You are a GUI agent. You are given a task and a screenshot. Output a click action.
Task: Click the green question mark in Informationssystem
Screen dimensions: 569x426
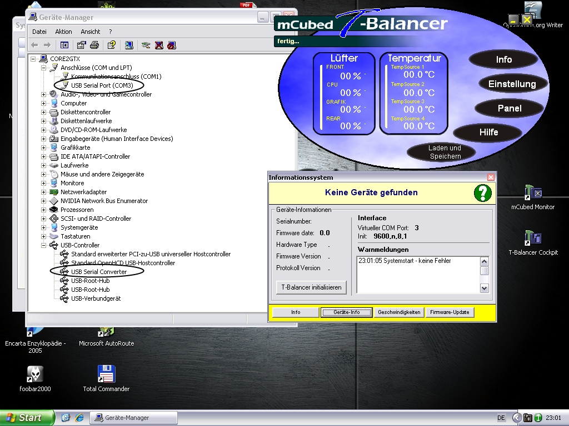coord(483,193)
